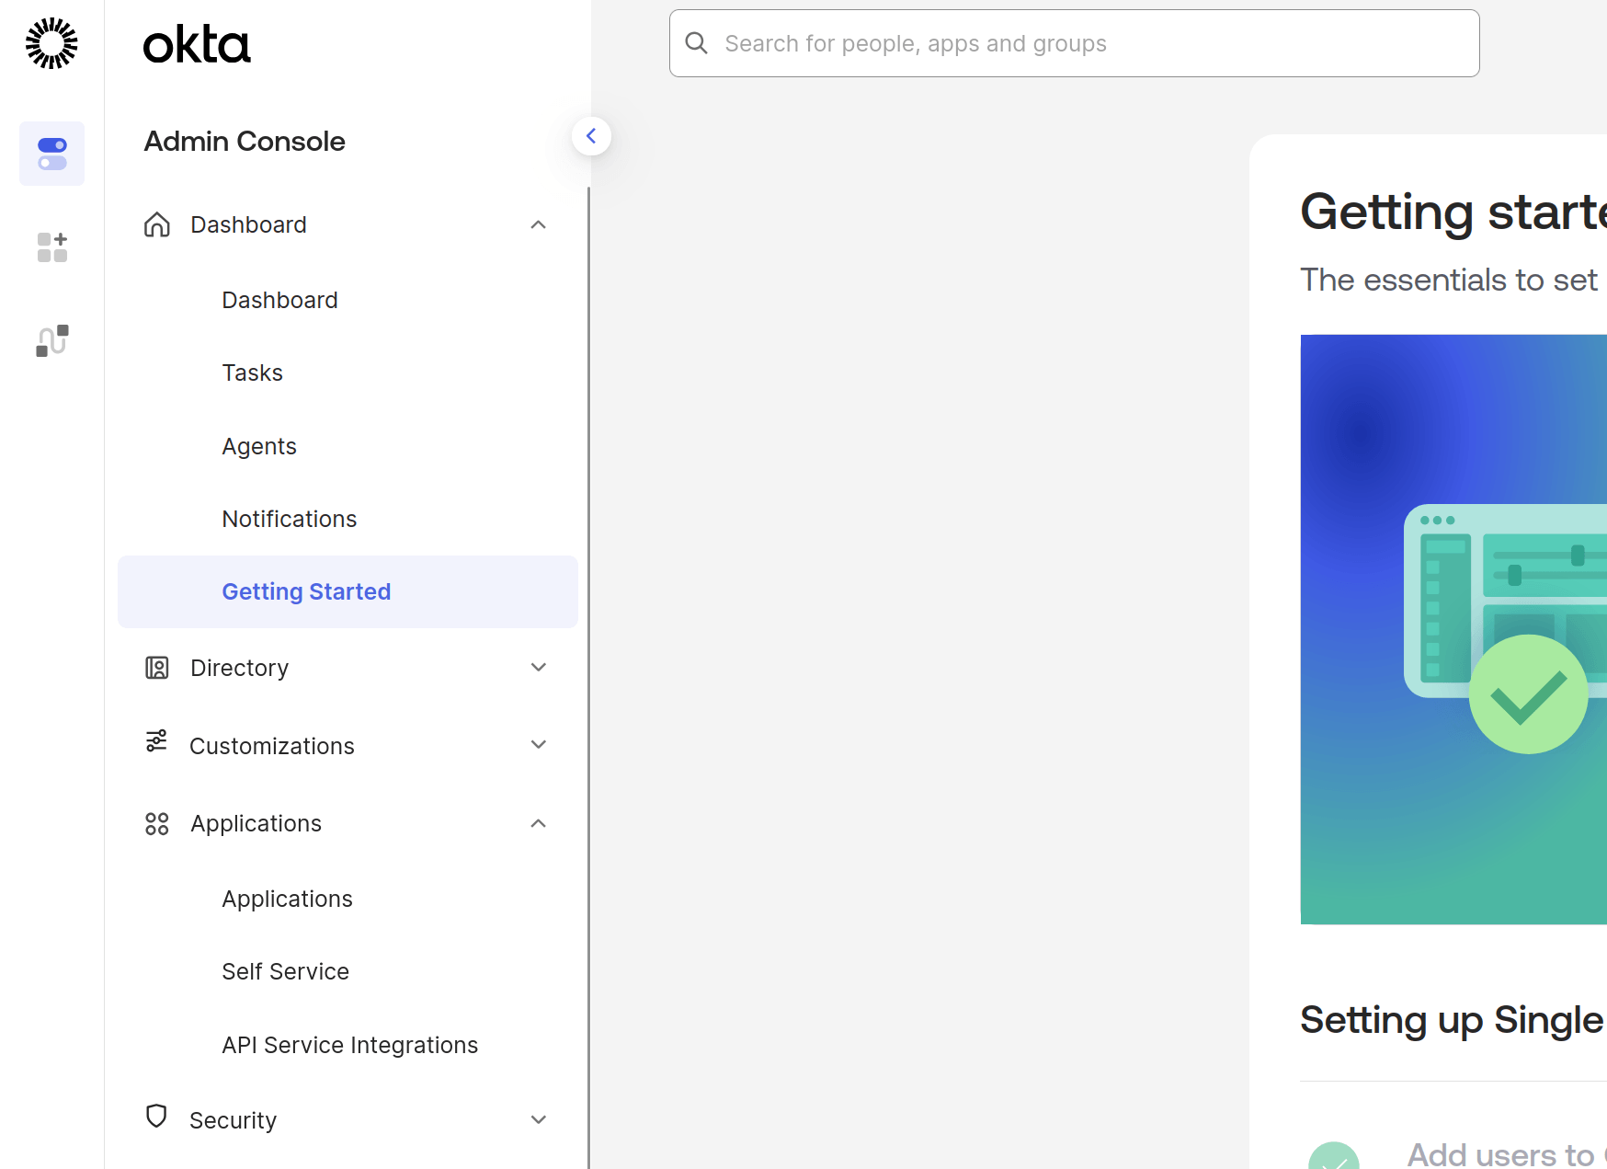Select the Admin Console toggle icon in rail

point(51,154)
